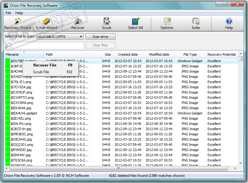Click Orion version text in status bar
248x183 pixels.
(x=46, y=176)
